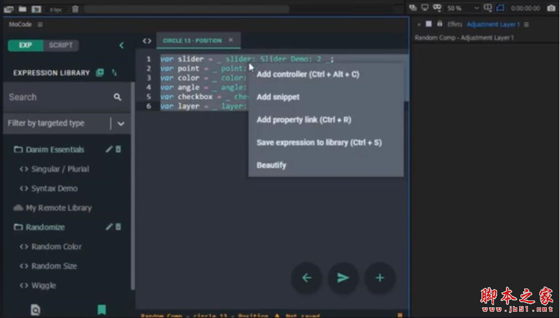The height and width of the screenshot is (318, 560).
Task: Click the trash delete icon in top toolbar
Action: click(75, 9)
